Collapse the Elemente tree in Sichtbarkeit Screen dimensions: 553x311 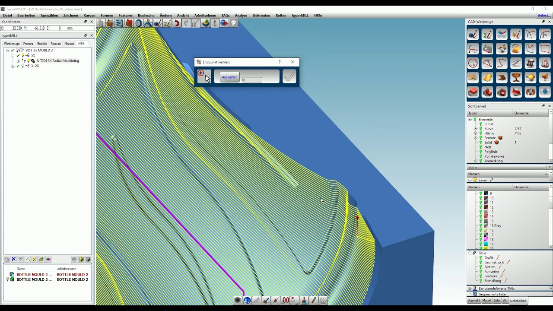click(470, 119)
